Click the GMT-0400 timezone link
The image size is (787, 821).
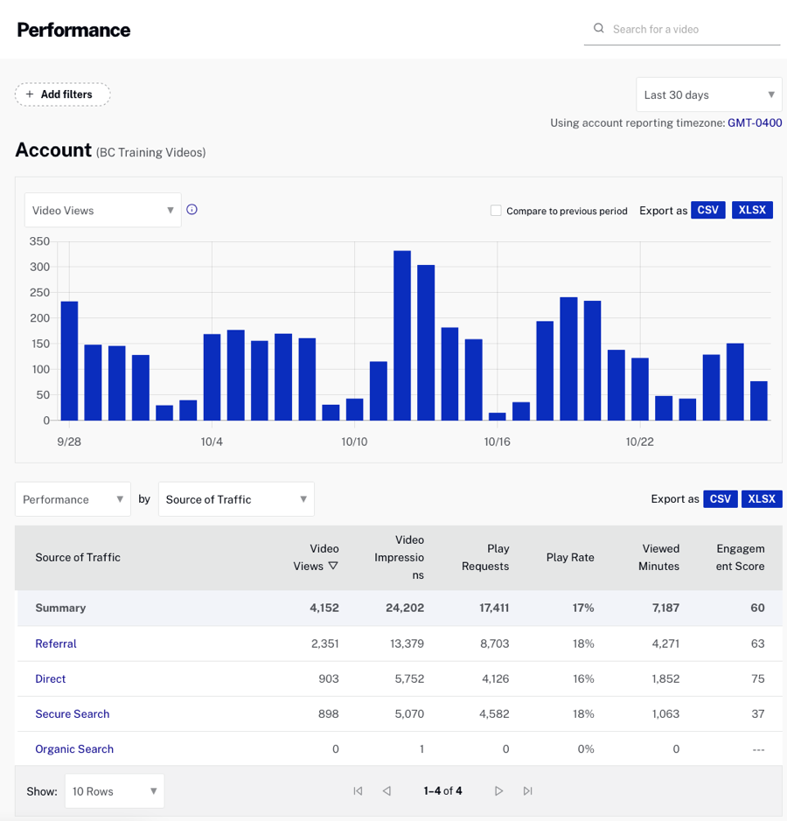click(754, 122)
